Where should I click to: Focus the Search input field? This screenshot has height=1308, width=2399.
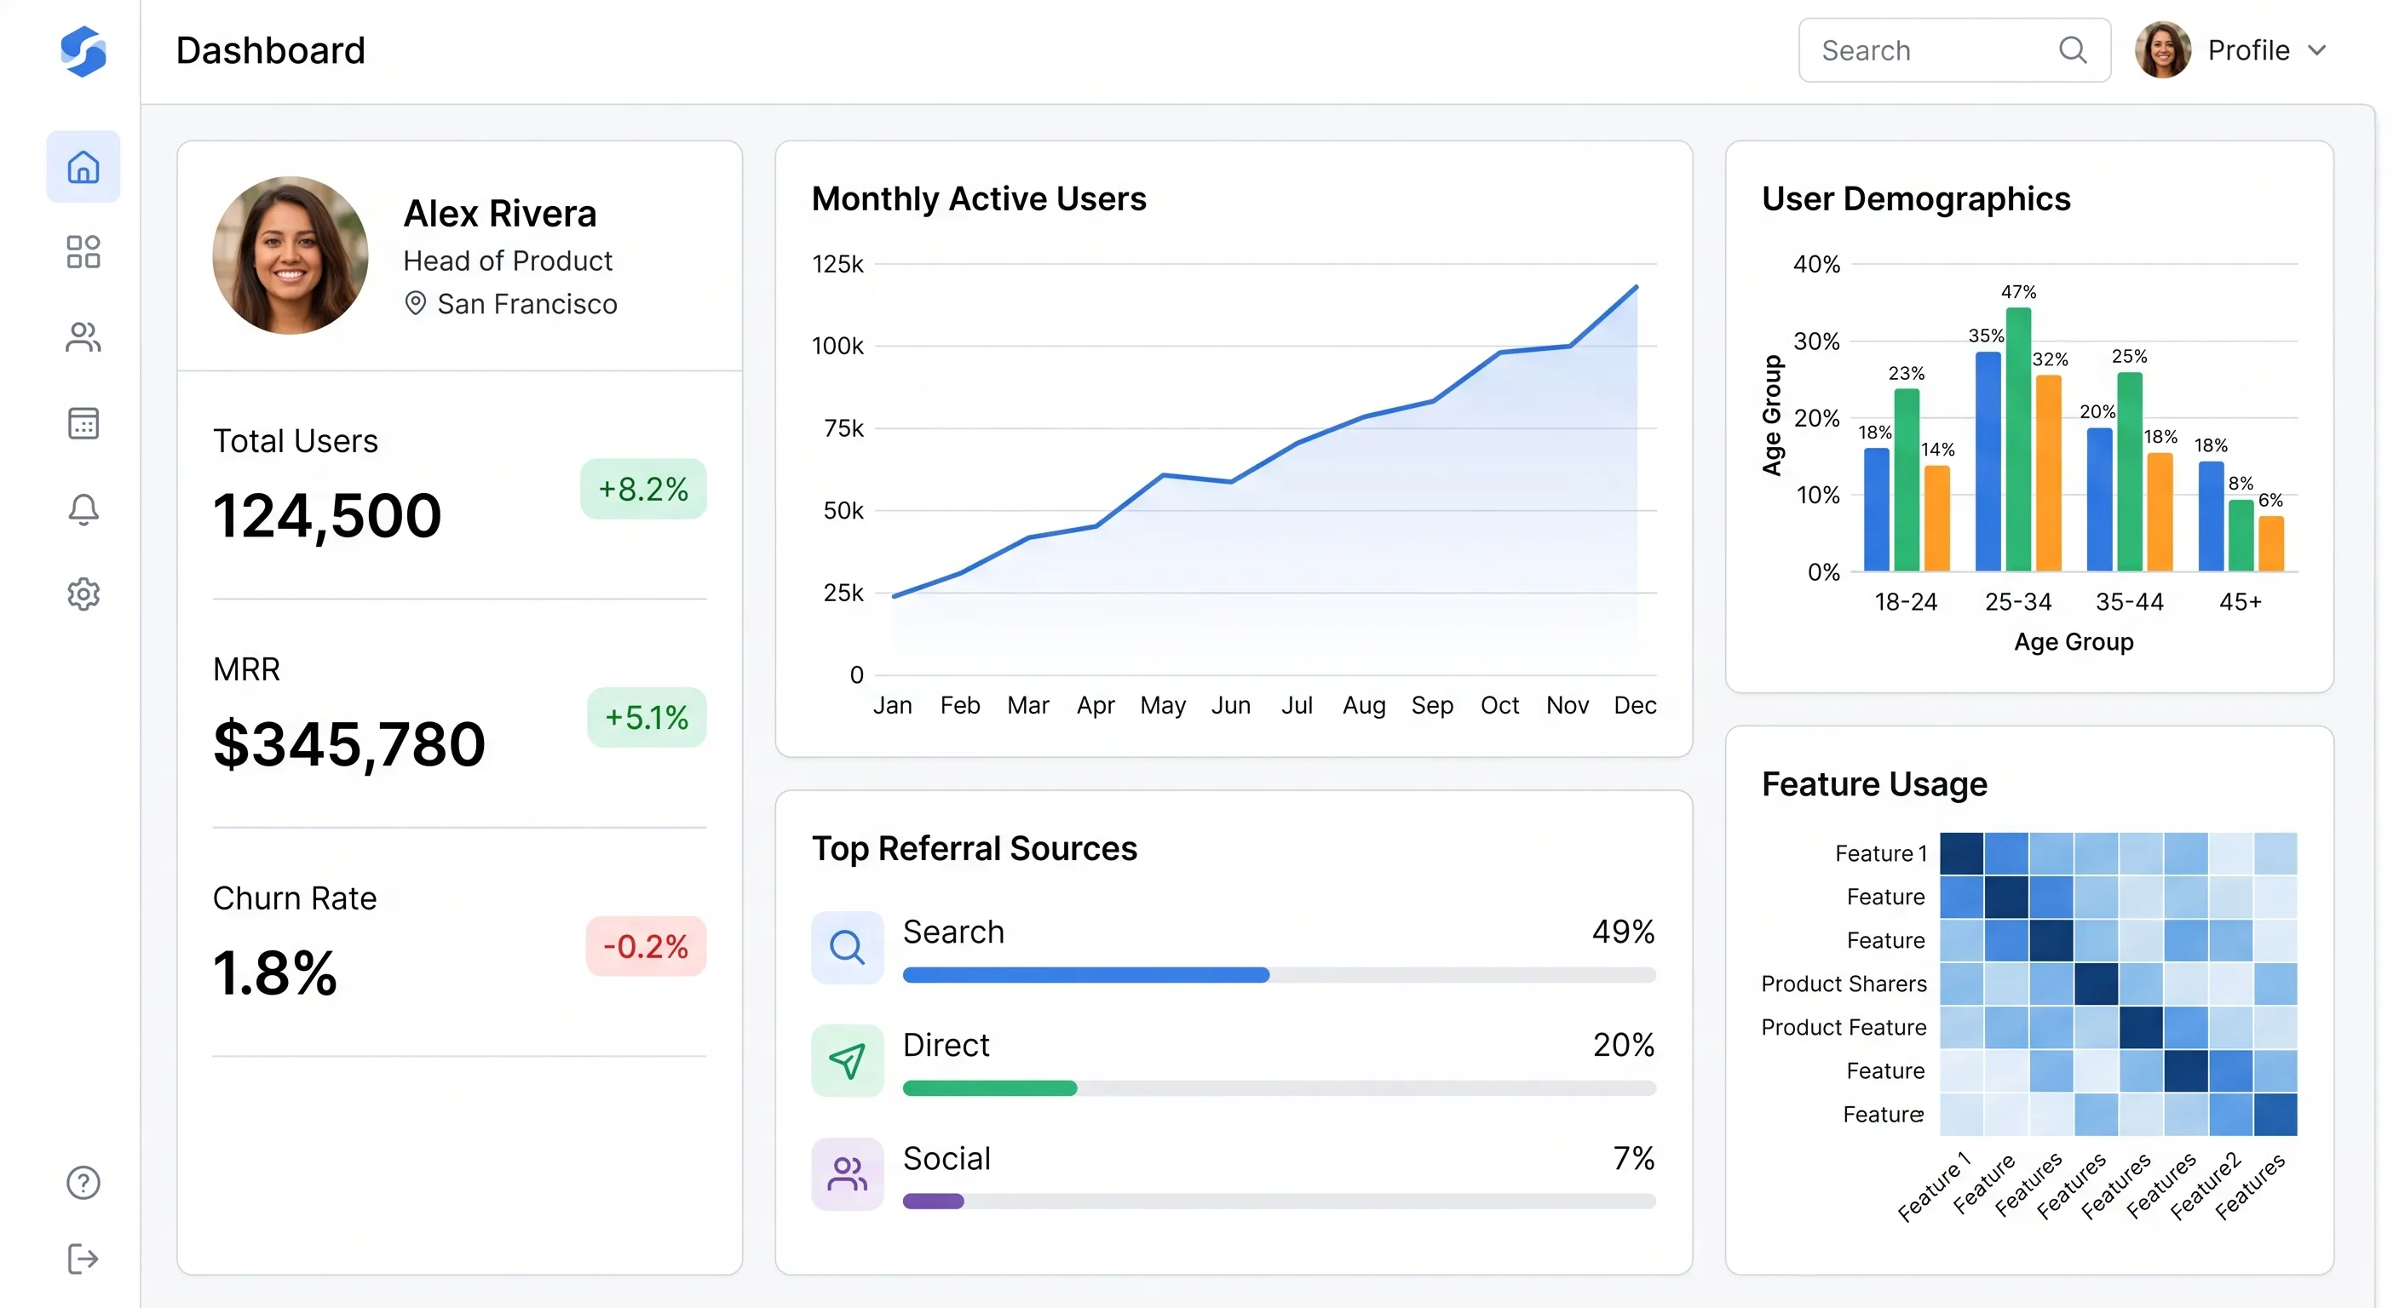1953,50
